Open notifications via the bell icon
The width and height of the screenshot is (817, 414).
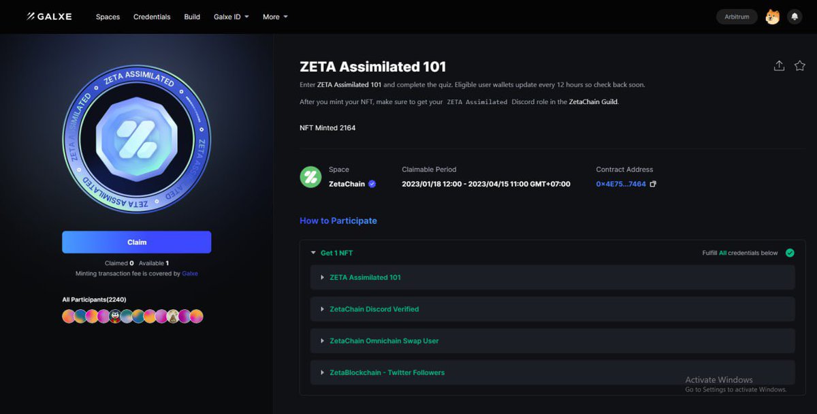click(x=794, y=16)
